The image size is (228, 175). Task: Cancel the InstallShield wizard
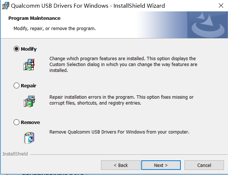204,165
